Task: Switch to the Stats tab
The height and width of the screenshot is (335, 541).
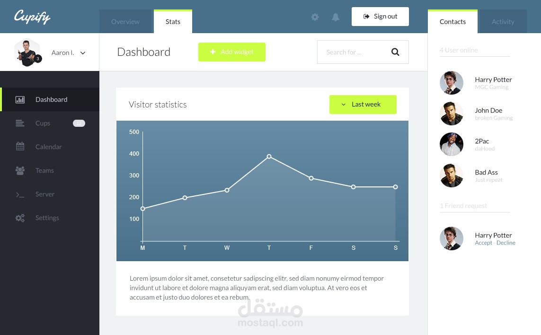Action: [x=173, y=21]
